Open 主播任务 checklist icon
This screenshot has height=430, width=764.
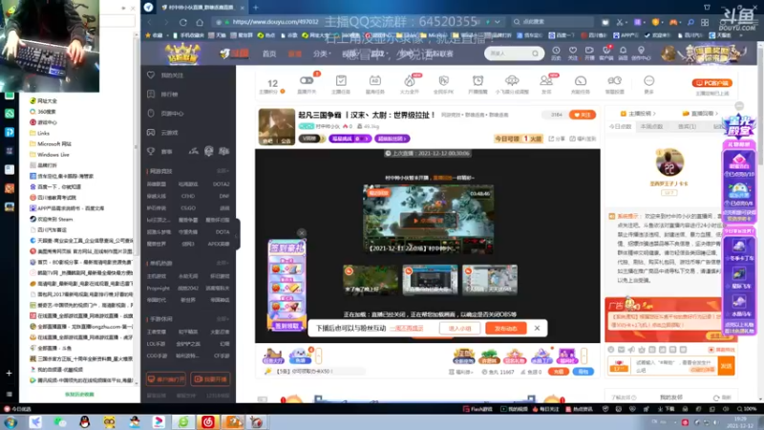pyautogui.click(x=341, y=80)
